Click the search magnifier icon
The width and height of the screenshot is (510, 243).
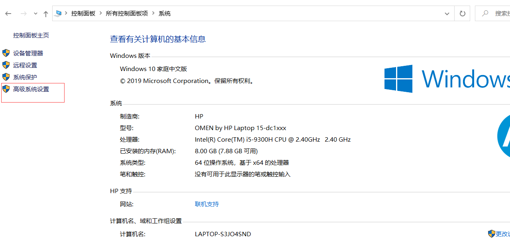point(485,13)
